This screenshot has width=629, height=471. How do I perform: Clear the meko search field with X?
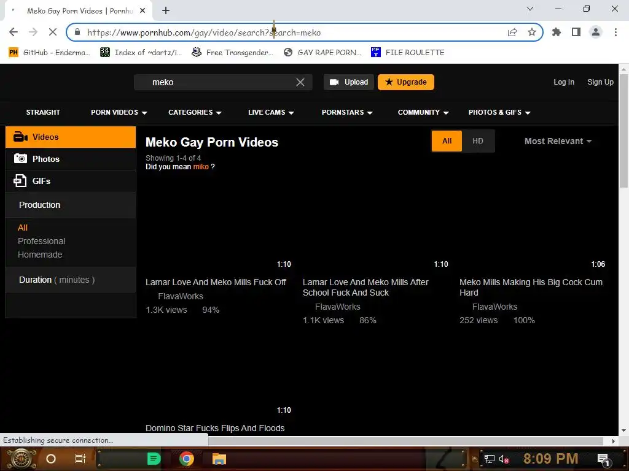300,82
